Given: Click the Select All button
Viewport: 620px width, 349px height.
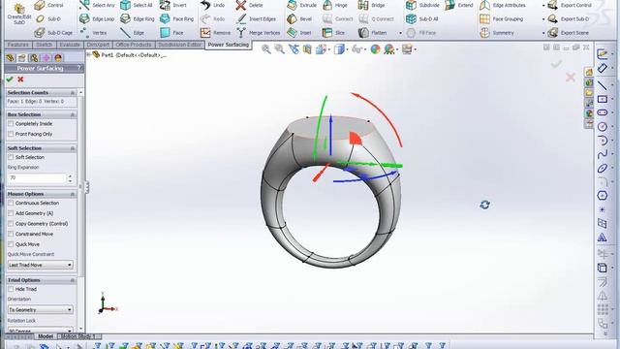Looking at the screenshot, I should 136,5.
